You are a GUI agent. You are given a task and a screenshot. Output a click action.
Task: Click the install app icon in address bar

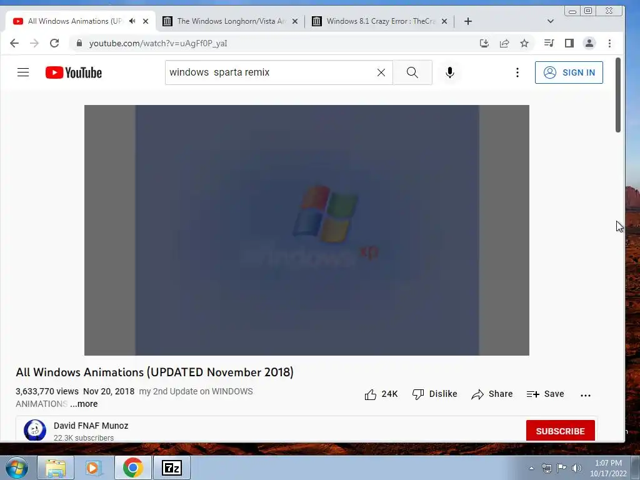pyautogui.click(x=484, y=43)
